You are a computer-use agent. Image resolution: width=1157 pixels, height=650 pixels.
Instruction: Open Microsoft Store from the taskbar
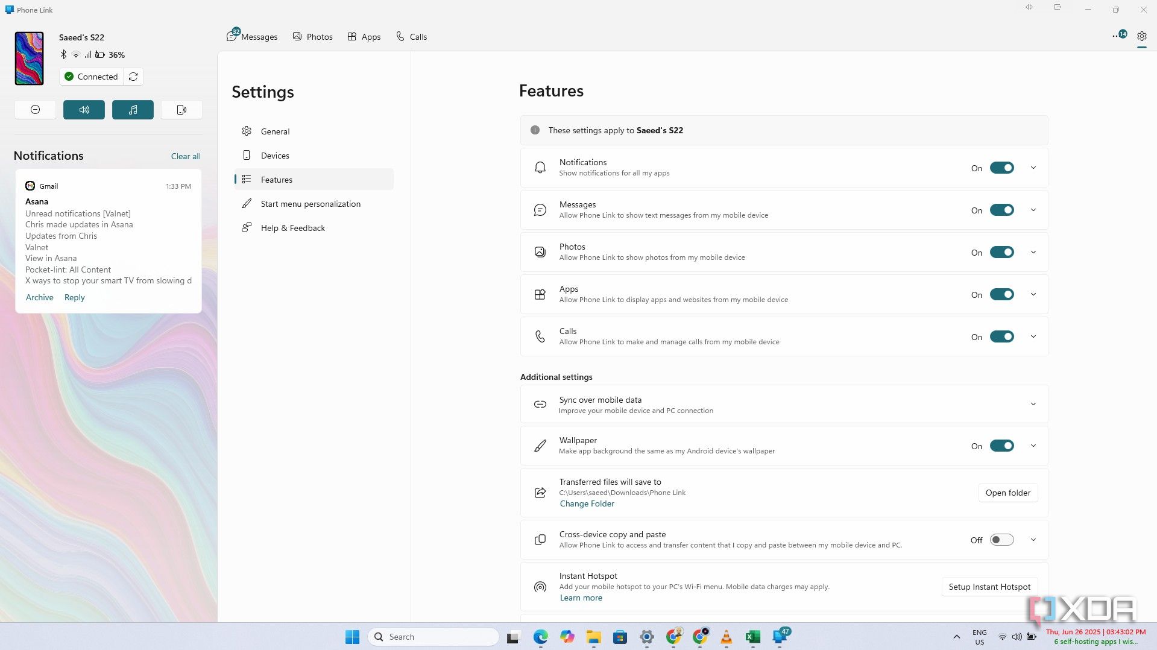pyautogui.click(x=620, y=637)
